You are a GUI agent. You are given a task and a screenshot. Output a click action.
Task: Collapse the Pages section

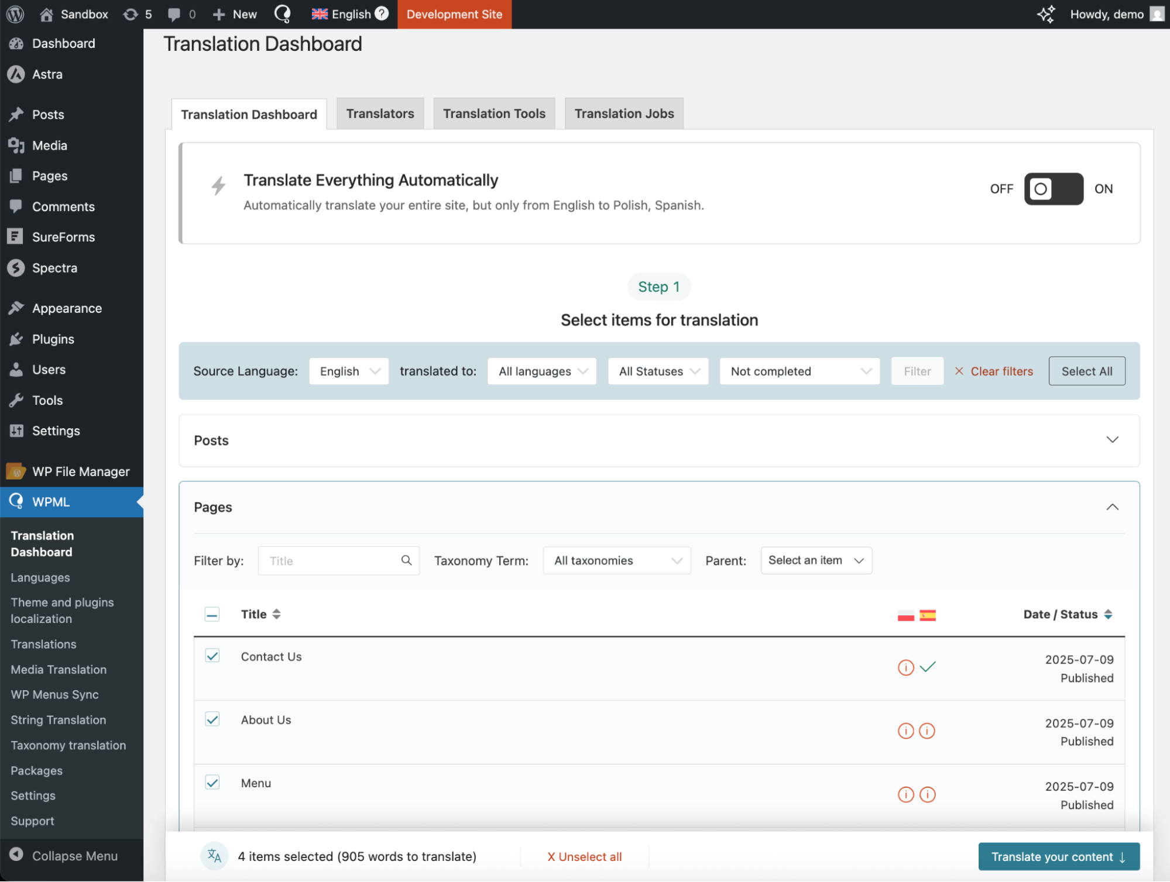point(1113,507)
